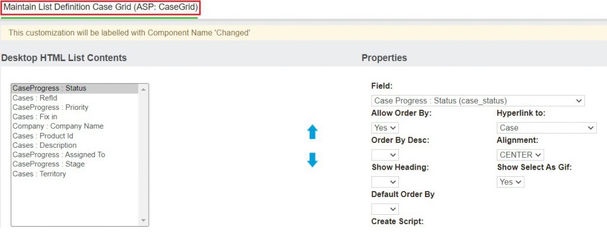
Task: Select Cases : Fix in list entry
Action: coord(75,116)
